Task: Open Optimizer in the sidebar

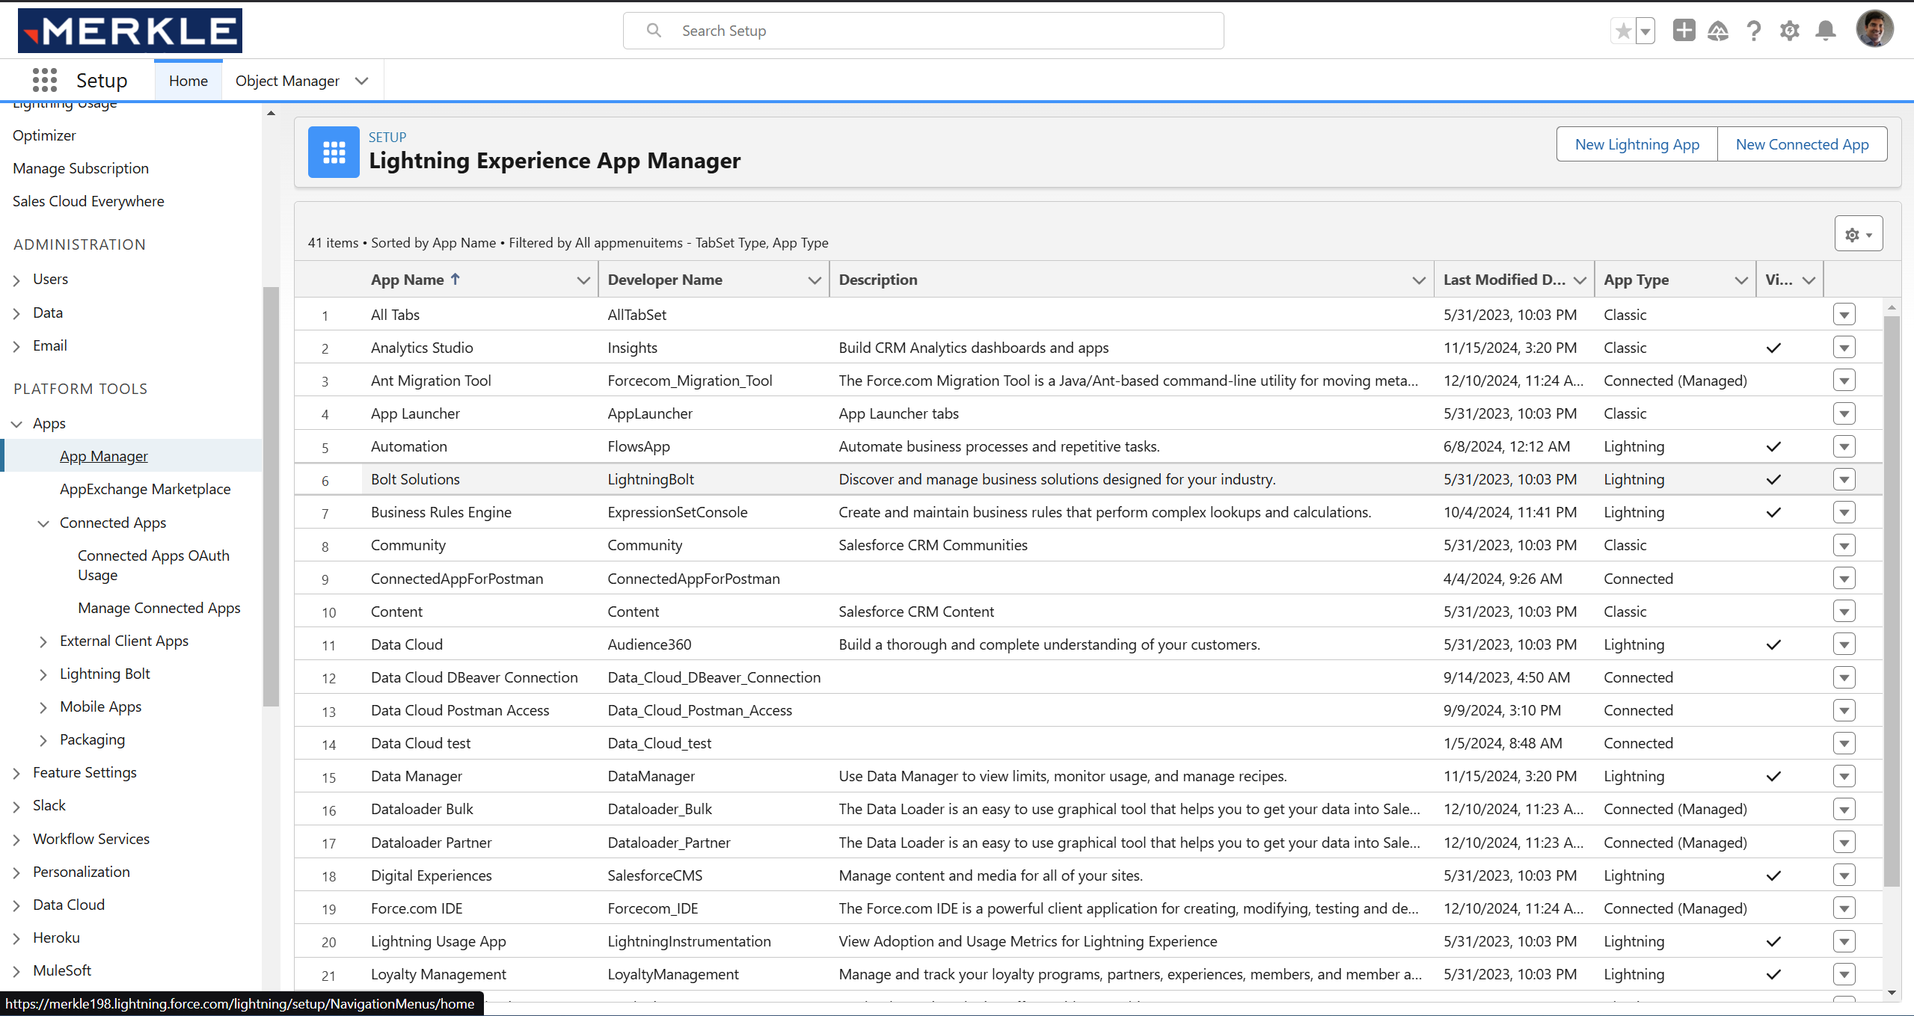Action: pos(44,135)
